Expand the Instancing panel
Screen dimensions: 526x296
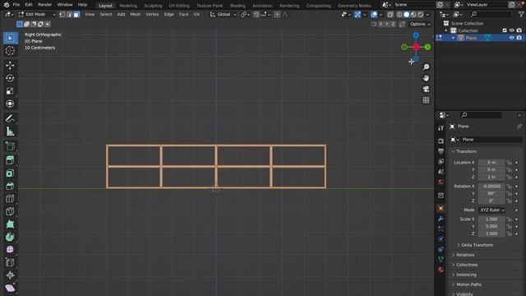tap(464, 275)
